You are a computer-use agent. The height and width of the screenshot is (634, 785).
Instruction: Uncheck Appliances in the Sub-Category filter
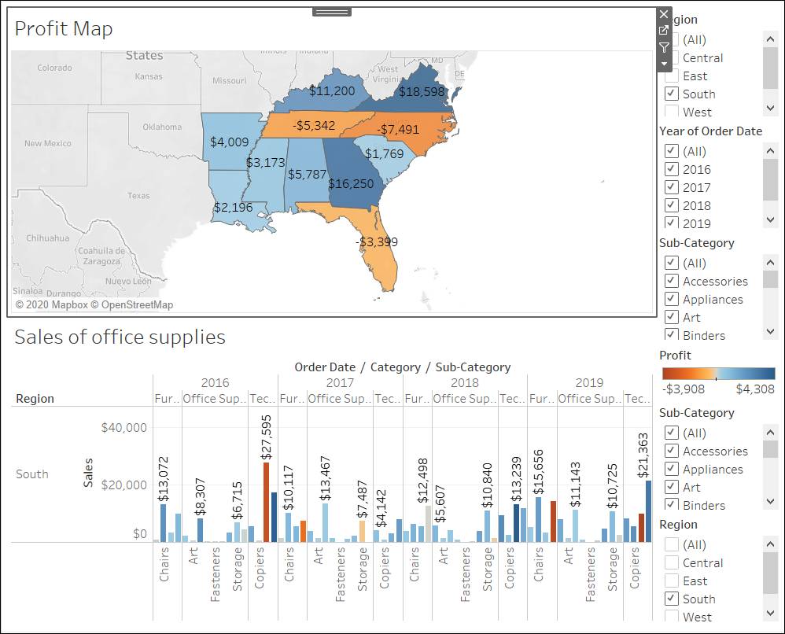[672, 299]
